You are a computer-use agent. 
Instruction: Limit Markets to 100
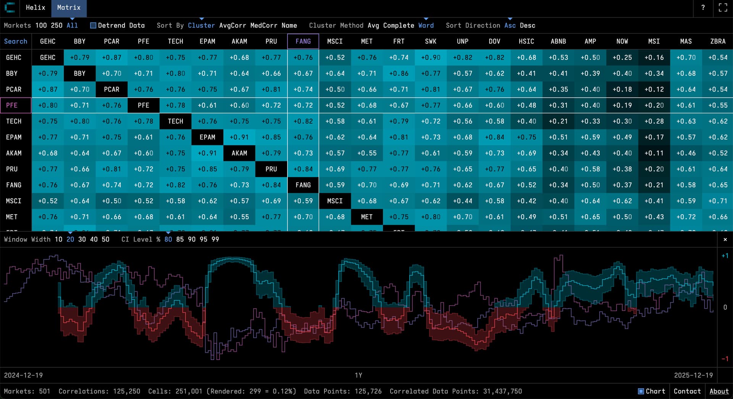coord(41,26)
